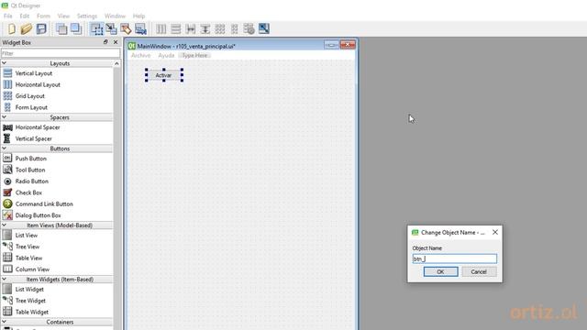Open the Settings menu
Screen dimensions: 587x330
[x=87, y=16]
